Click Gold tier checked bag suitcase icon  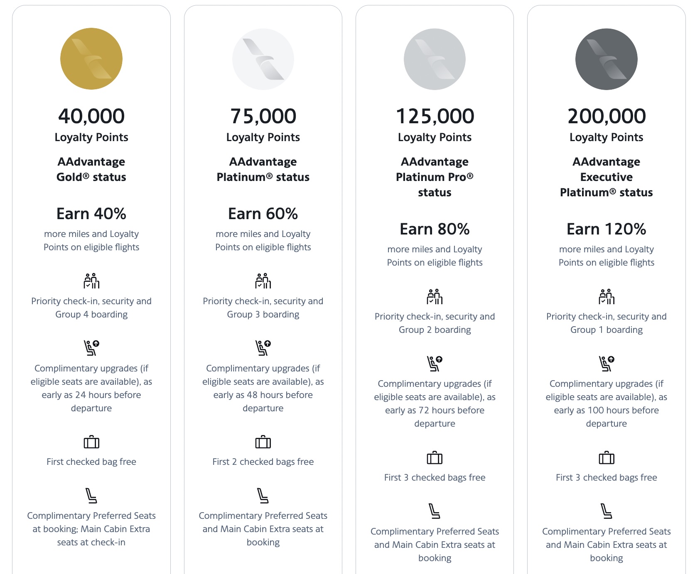(x=91, y=442)
